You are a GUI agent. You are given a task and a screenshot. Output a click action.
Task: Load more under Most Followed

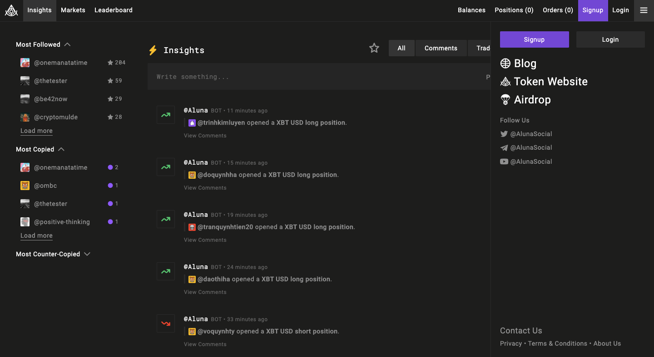point(36,131)
